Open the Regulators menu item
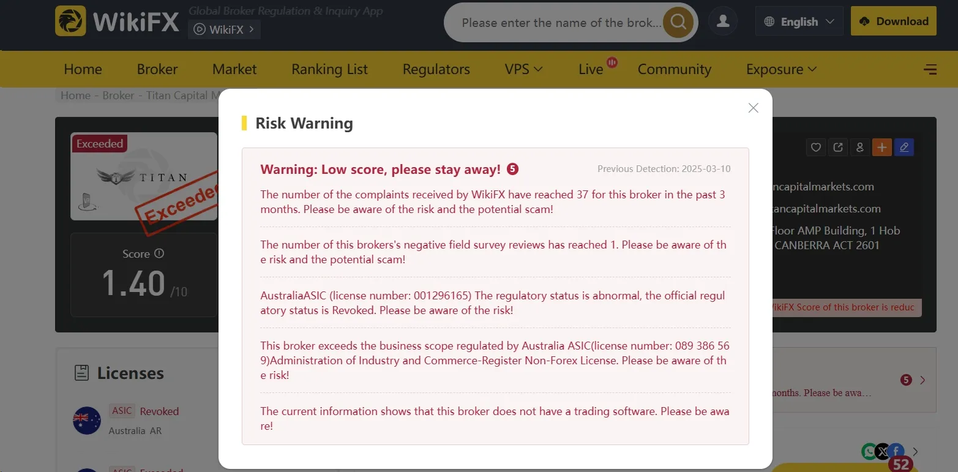This screenshot has width=958, height=472. [x=436, y=69]
